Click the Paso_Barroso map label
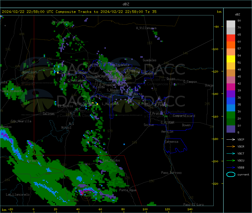This screenshot has height=213, width=252. coord(171,173)
